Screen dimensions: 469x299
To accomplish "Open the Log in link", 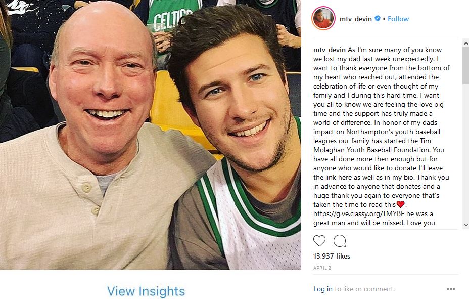I will tap(323, 289).
